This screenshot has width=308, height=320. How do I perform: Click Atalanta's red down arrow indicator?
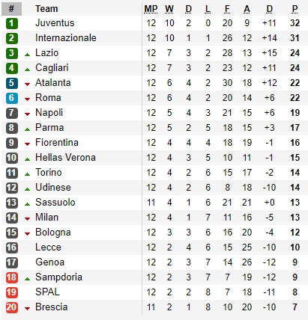pyautogui.click(x=28, y=84)
